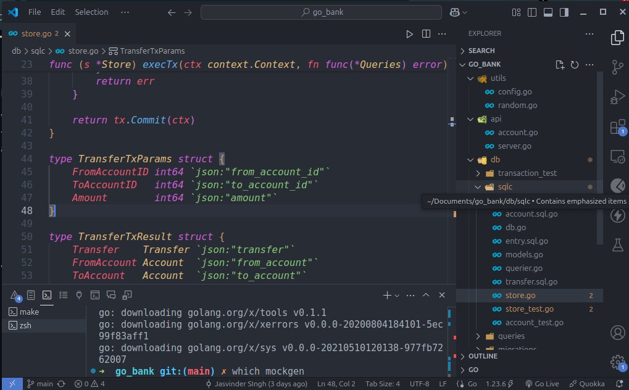Expand the OUTLINE section
This screenshot has height=390, width=629.
tap(463, 356)
